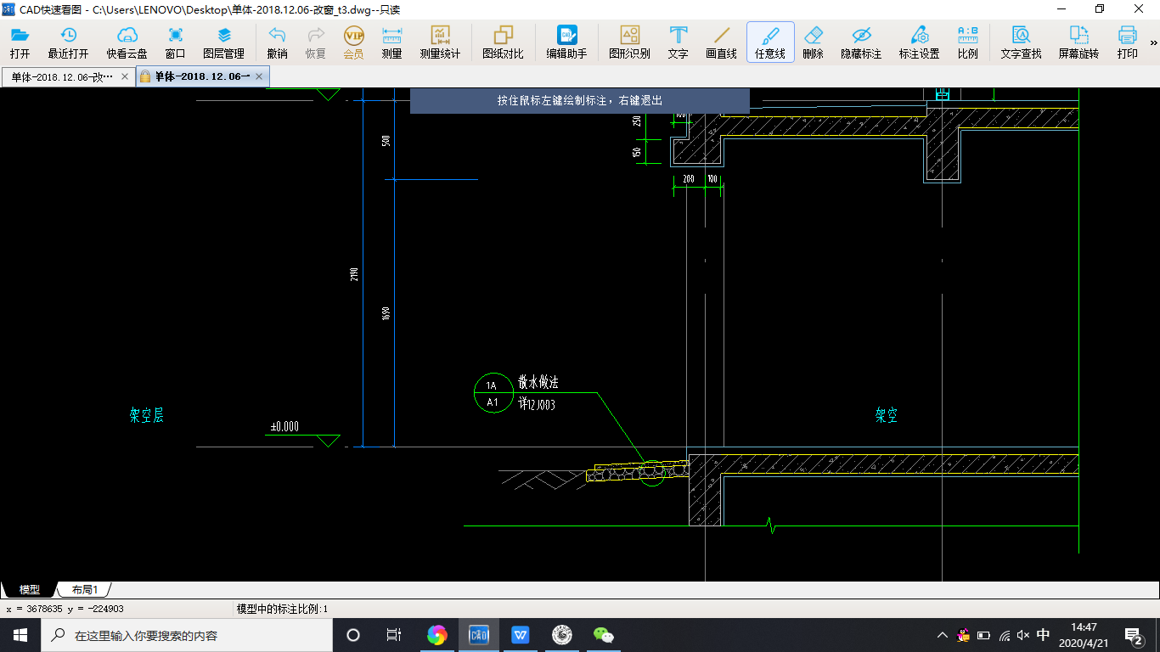Click the 模型中的标注比例:1 status text
The image size is (1160, 652).
coord(282,609)
